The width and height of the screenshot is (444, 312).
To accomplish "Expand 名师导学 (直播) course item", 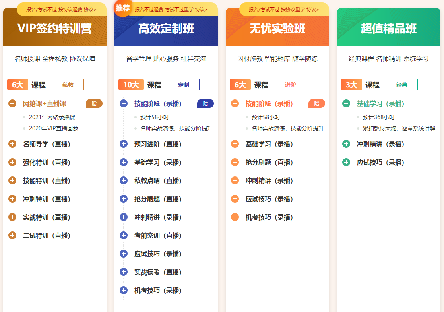I will click(12, 144).
